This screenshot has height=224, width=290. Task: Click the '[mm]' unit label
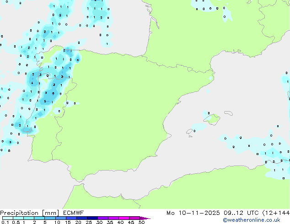50,213
